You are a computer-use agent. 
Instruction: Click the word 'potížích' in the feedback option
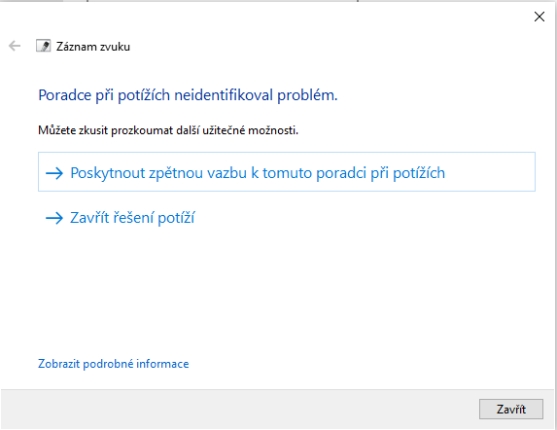click(419, 173)
